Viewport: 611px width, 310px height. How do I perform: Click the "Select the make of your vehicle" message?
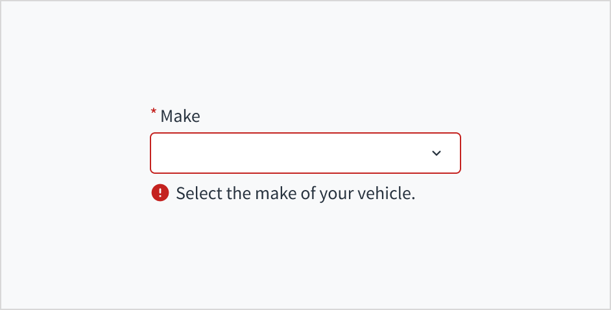pos(295,193)
